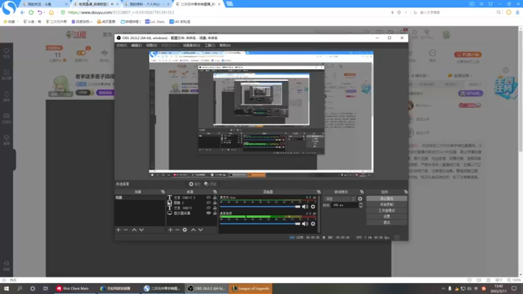Viewport: 523px width, 294px height.
Task: Pop out the Scenes dock
Action: point(163,192)
